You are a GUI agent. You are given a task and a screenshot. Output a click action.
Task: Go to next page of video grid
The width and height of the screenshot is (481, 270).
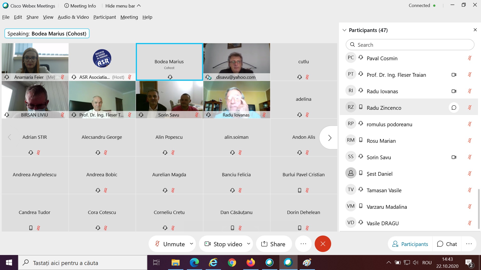click(329, 138)
